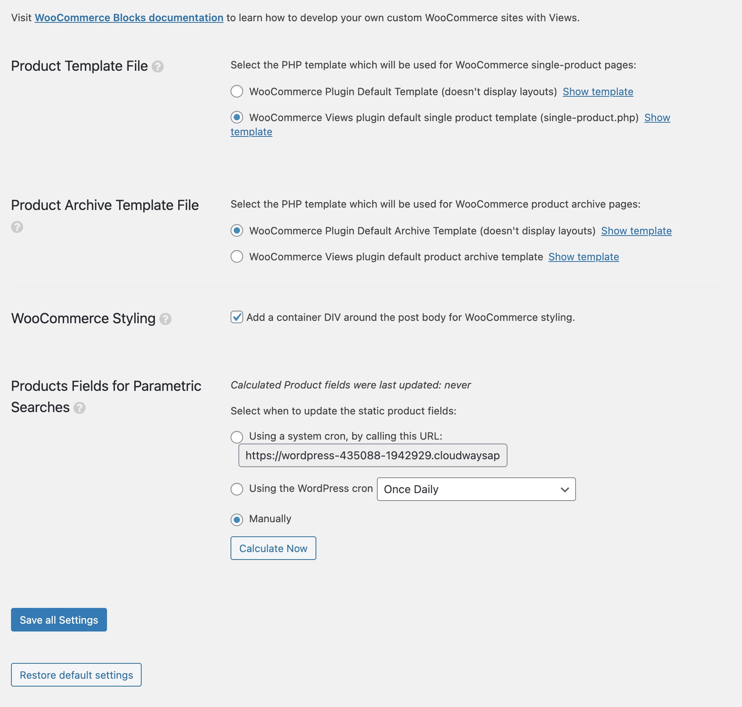Select the Manually update option
Viewport: 742px width, 707px height.
click(x=237, y=520)
